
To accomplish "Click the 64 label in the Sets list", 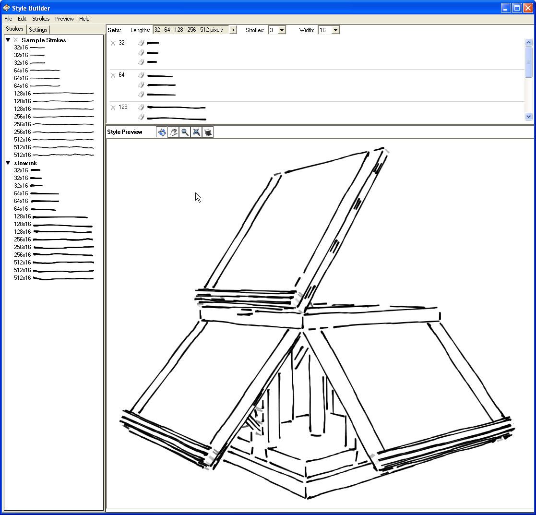I will (x=121, y=75).
